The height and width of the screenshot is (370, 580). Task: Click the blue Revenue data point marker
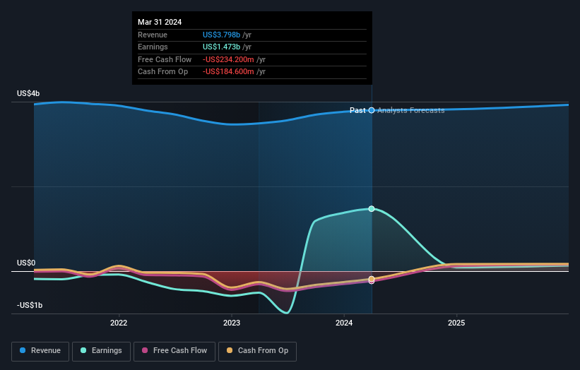[x=372, y=110]
